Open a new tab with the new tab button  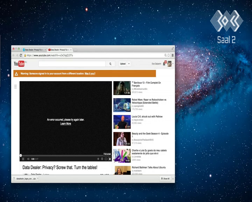(75, 50)
